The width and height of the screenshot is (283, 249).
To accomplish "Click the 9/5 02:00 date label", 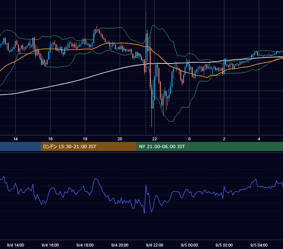I will [x=224, y=245].
